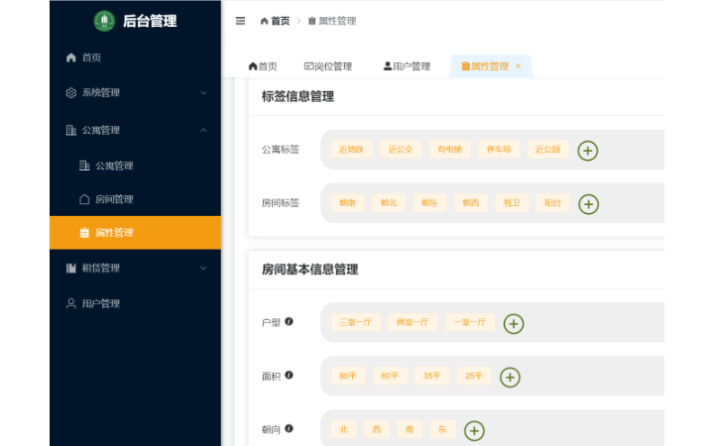Switch to the 用户管理 tab

coord(407,66)
